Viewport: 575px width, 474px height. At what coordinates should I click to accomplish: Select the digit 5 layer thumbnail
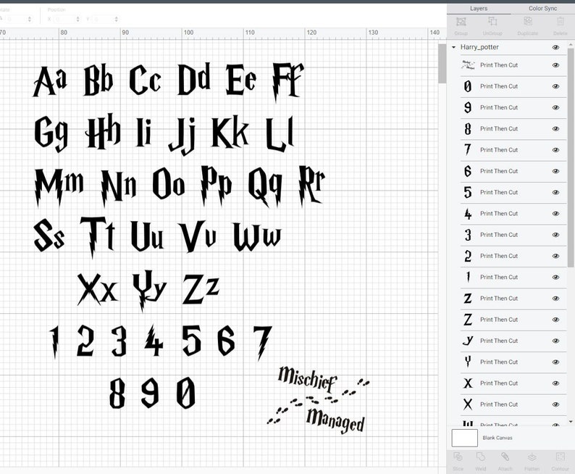pyautogui.click(x=468, y=192)
